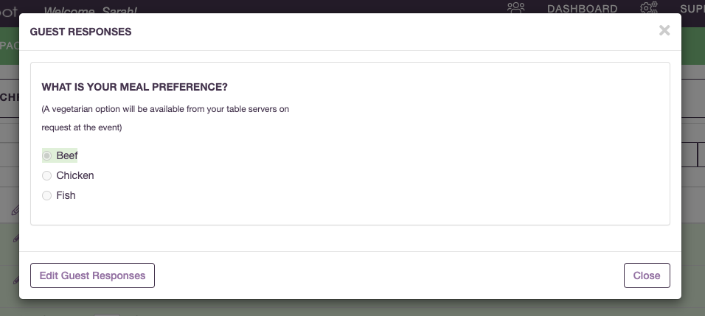This screenshot has height=316, width=705.
Task: Go to DASHBOARD in top navigation
Action: (583, 9)
